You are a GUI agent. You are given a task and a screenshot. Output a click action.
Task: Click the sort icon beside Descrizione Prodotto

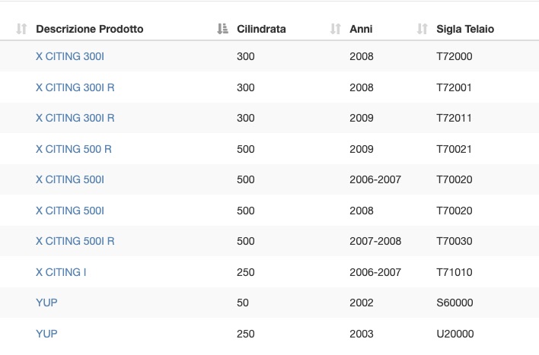tap(21, 29)
